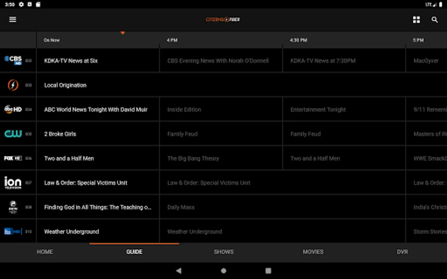Screen dimensions: 447x279
Task: Go to the HOME tab
Action: click(45, 252)
